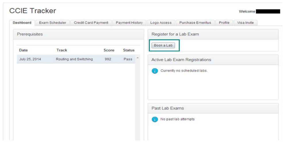Open the Purchase Emeritus tab

pyautogui.click(x=195, y=23)
